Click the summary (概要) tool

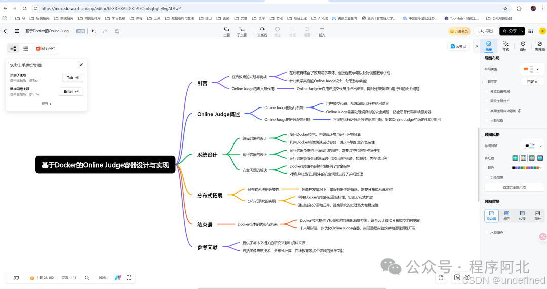[x=307, y=31]
